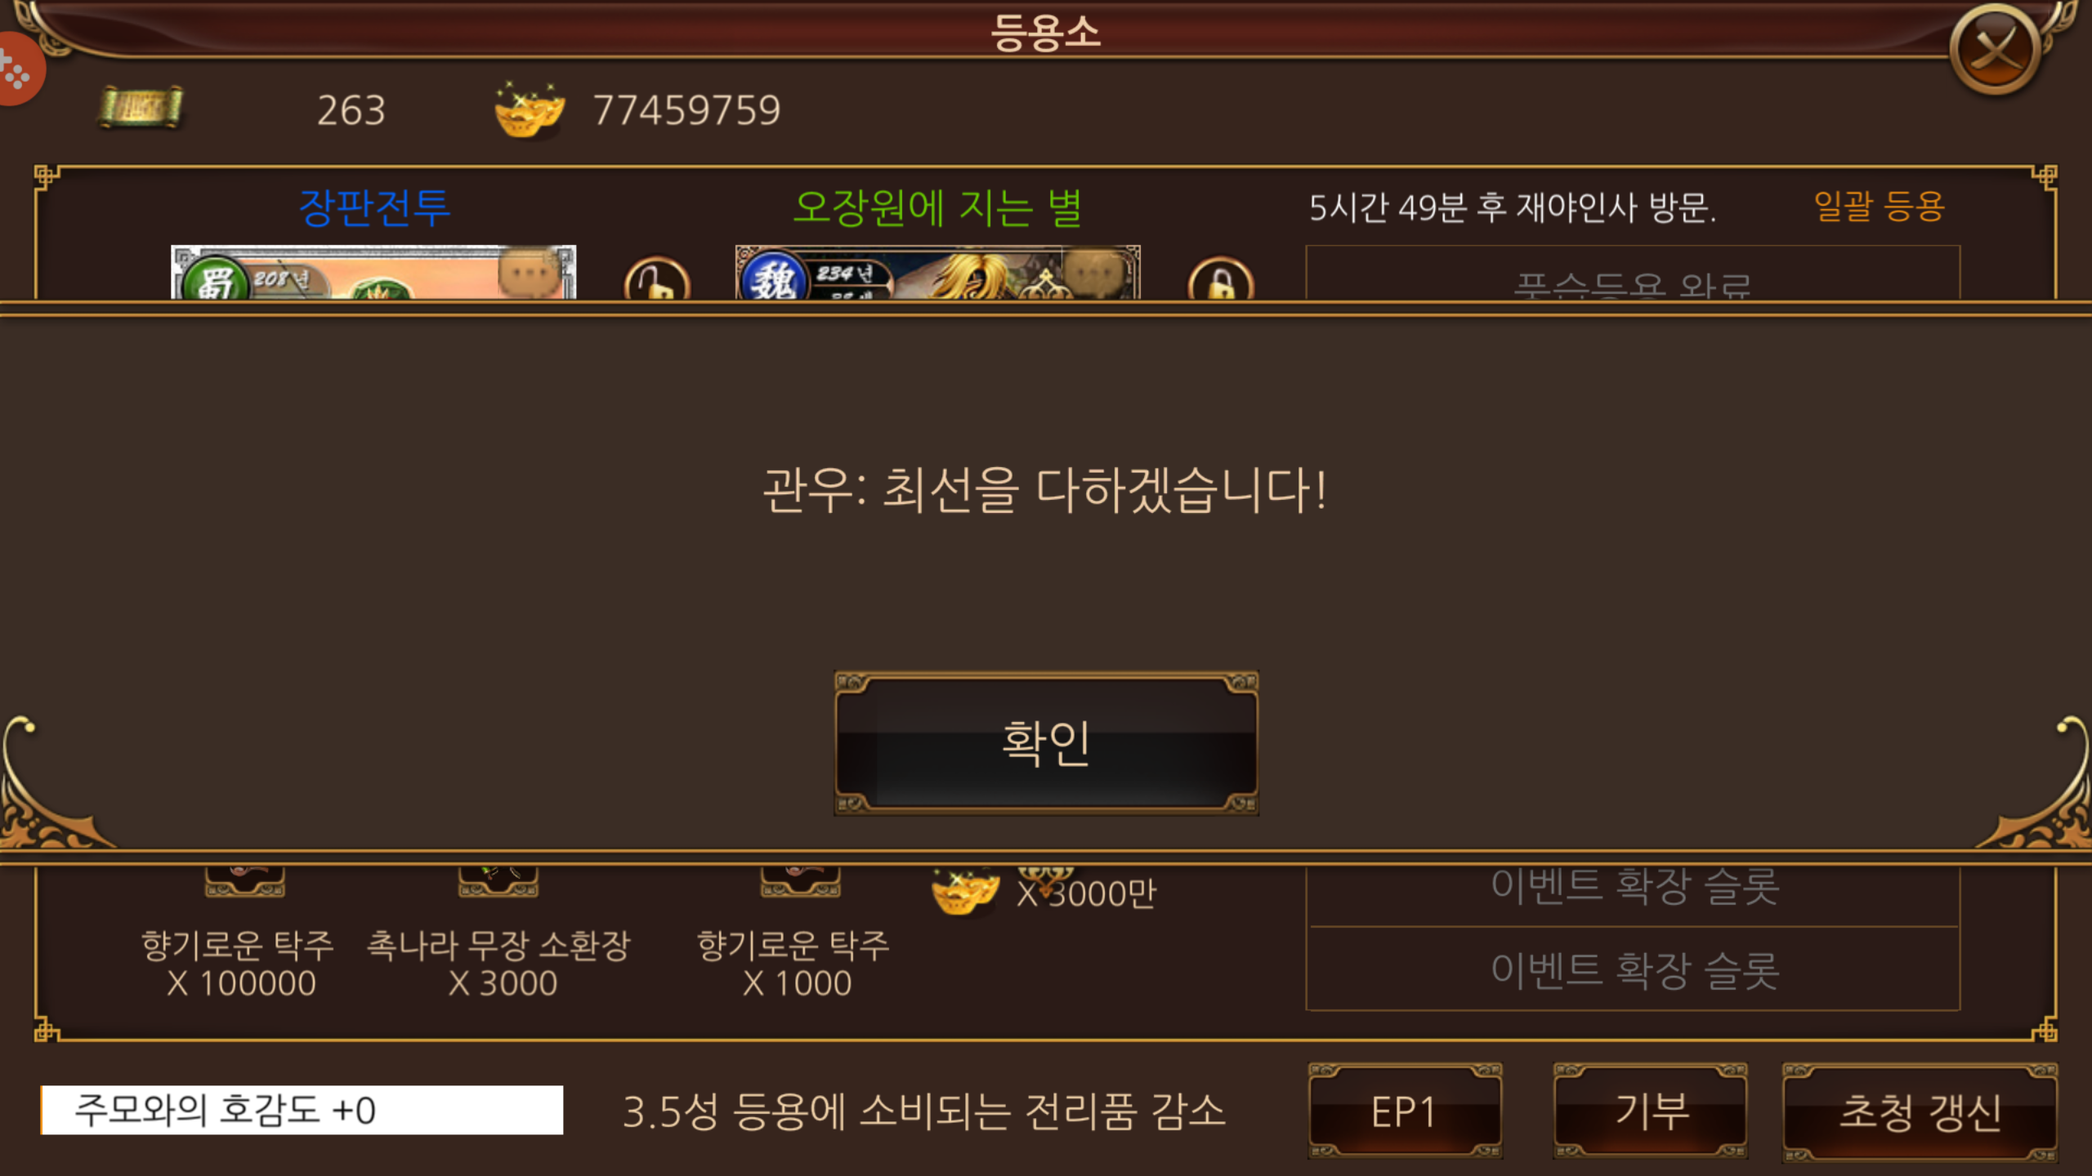
Task: Refresh invitations with 초청 갱신 button
Action: point(1920,1111)
